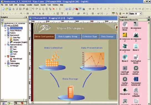Select 3-DISA Blower image in Toolchest

tap(125, 24)
